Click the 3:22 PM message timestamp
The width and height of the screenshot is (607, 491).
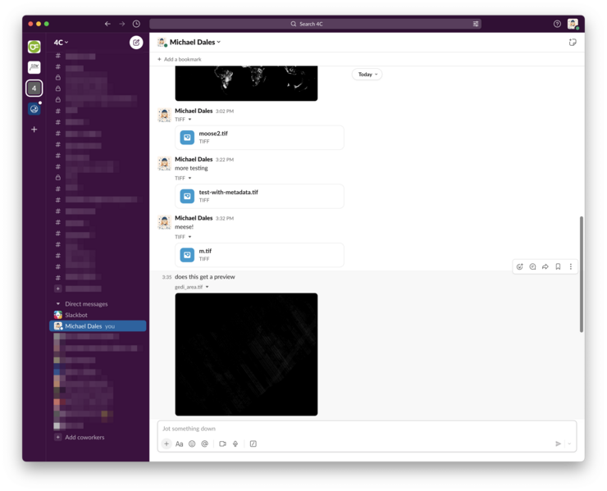click(x=225, y=160)
